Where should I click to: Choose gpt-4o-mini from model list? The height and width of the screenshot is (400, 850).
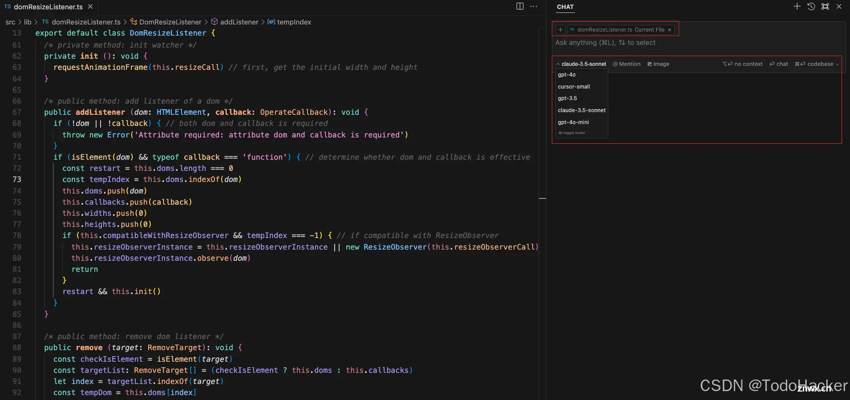[573, 122]
